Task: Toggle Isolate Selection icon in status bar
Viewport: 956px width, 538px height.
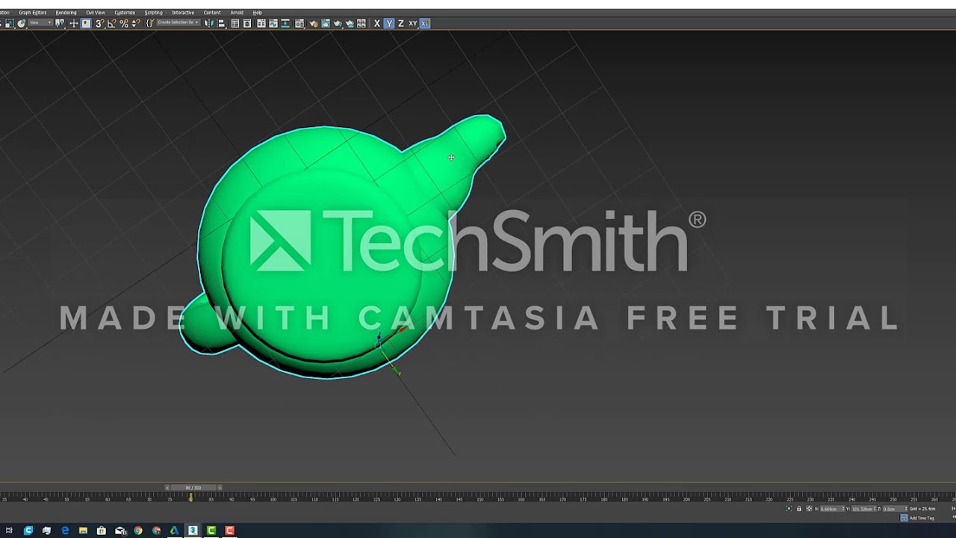Action: pos(789,509)
